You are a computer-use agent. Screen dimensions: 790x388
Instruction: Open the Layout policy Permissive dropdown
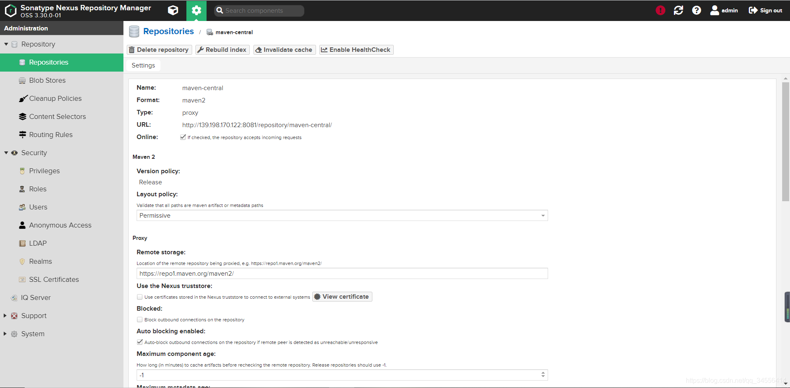pyautogui.click(x=342, y=216)
